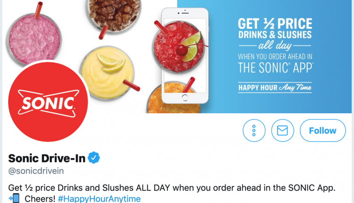
Task: Open the #HappyHourAnytime hashtag link
Action: point(99,199)
